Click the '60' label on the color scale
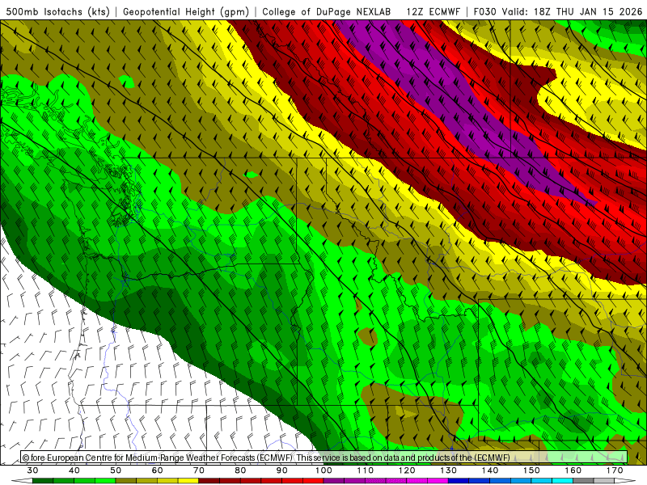This screenshot has width=647, height=485. point(157,470)
